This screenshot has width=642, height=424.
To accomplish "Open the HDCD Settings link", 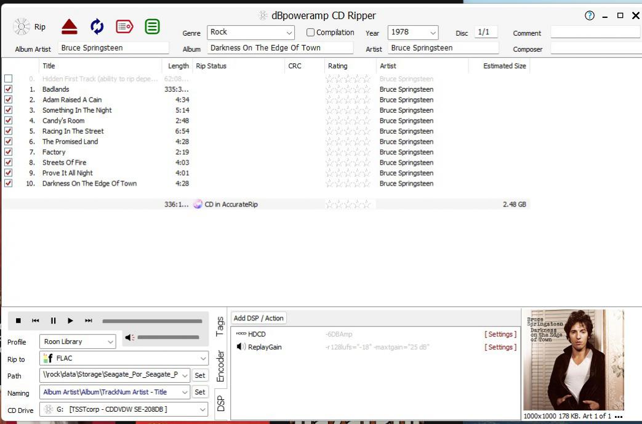I will 500,334.
